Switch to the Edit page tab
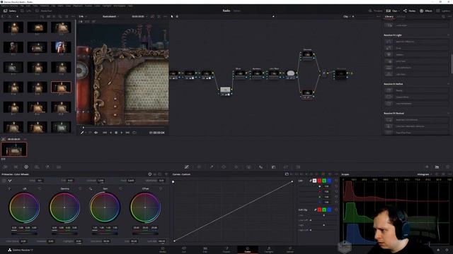 point(205,250)
